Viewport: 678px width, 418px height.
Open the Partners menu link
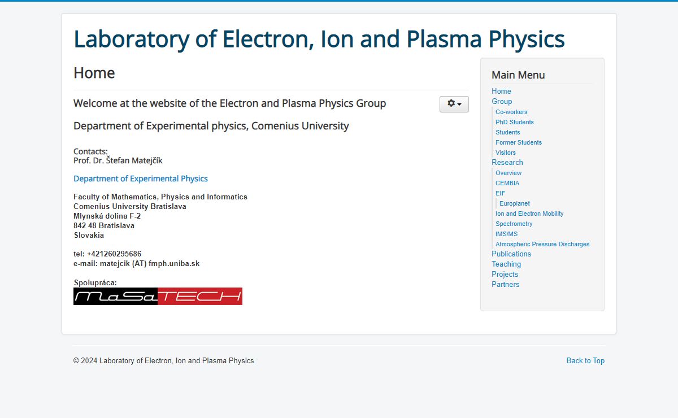(x=505, y=284)
